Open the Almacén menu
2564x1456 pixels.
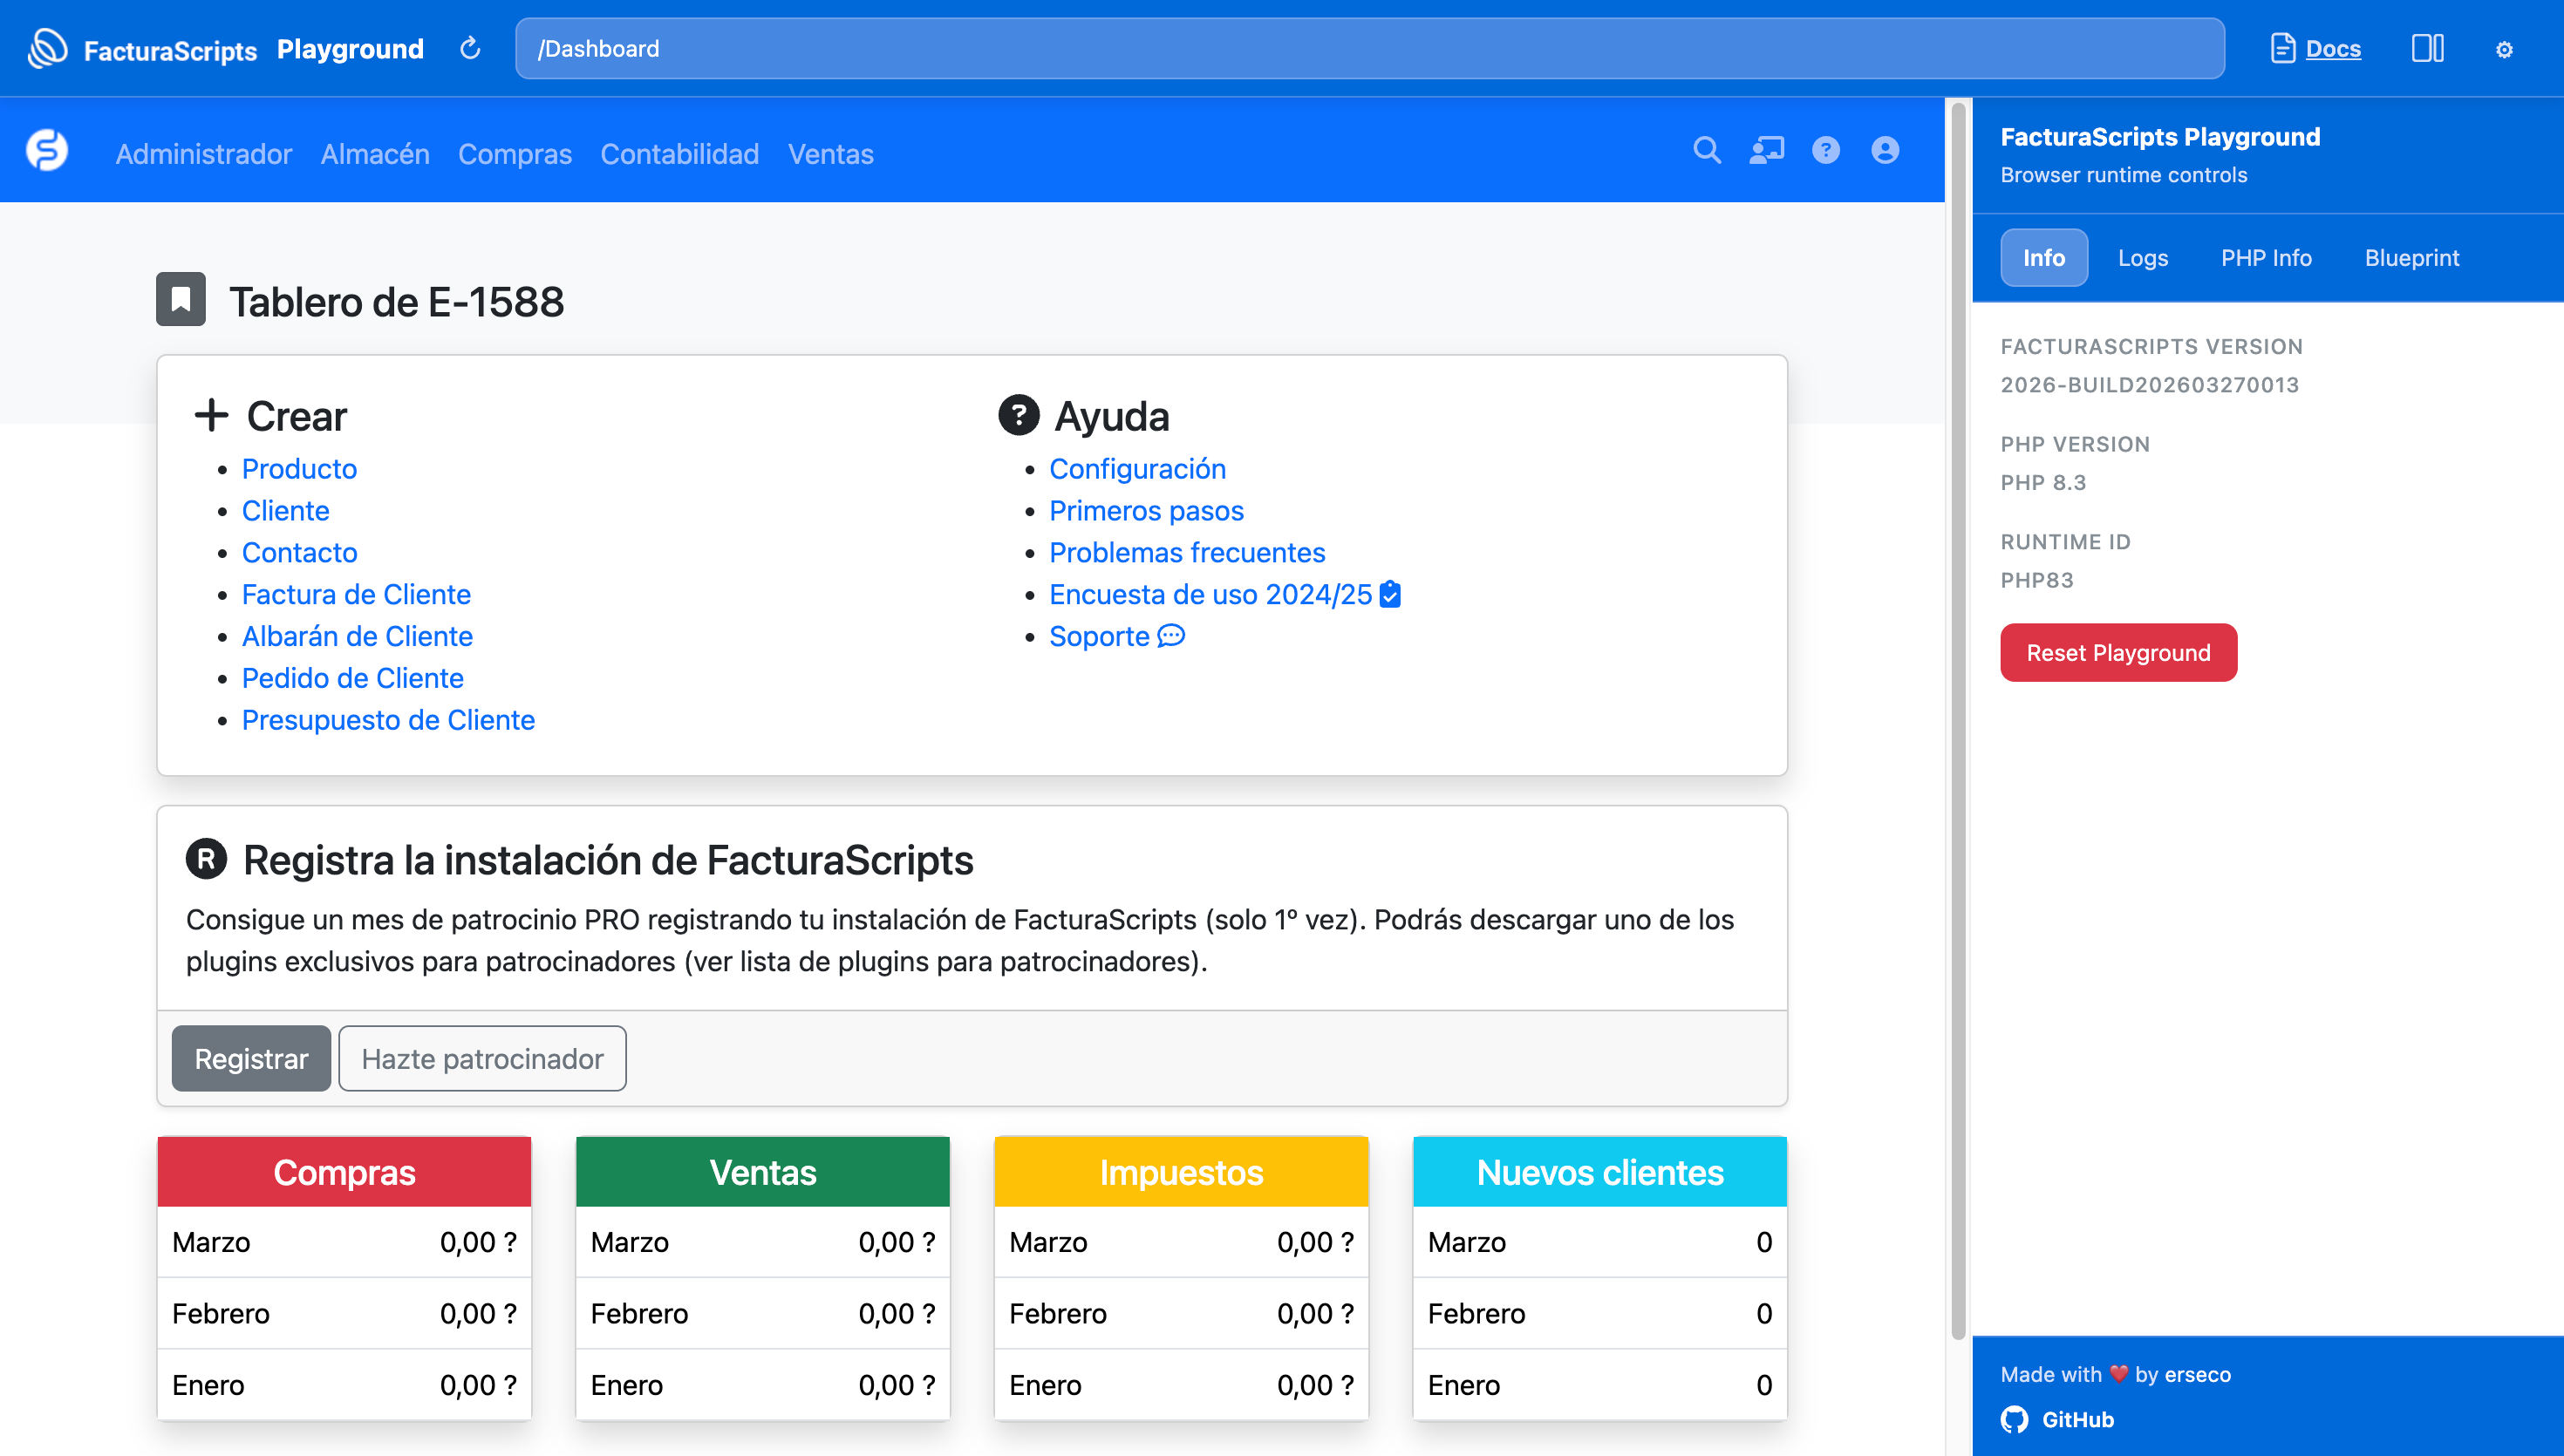click(375, 154)
